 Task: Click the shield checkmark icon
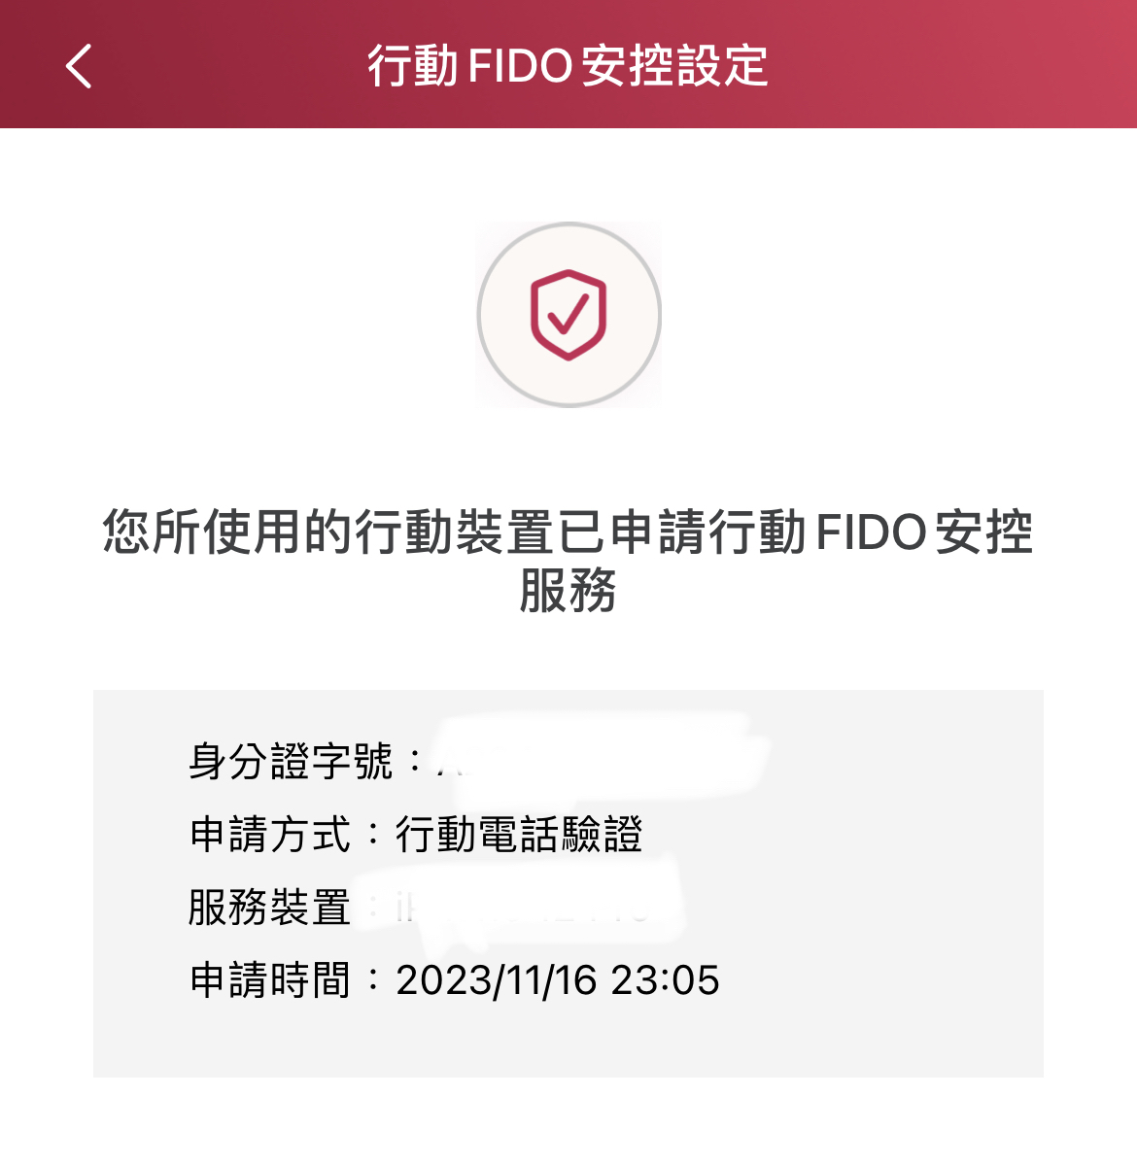568,315
